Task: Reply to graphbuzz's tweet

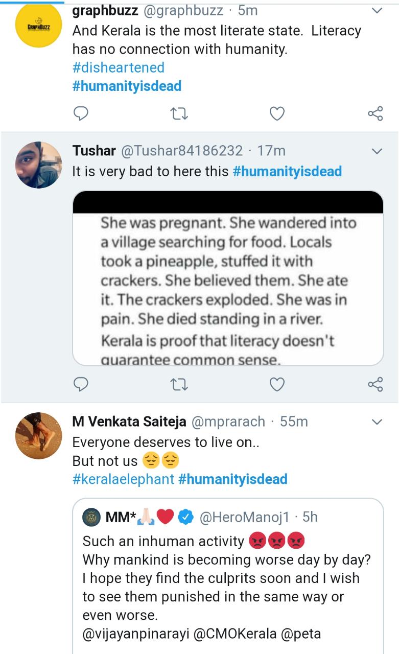Action: point(81,113)
